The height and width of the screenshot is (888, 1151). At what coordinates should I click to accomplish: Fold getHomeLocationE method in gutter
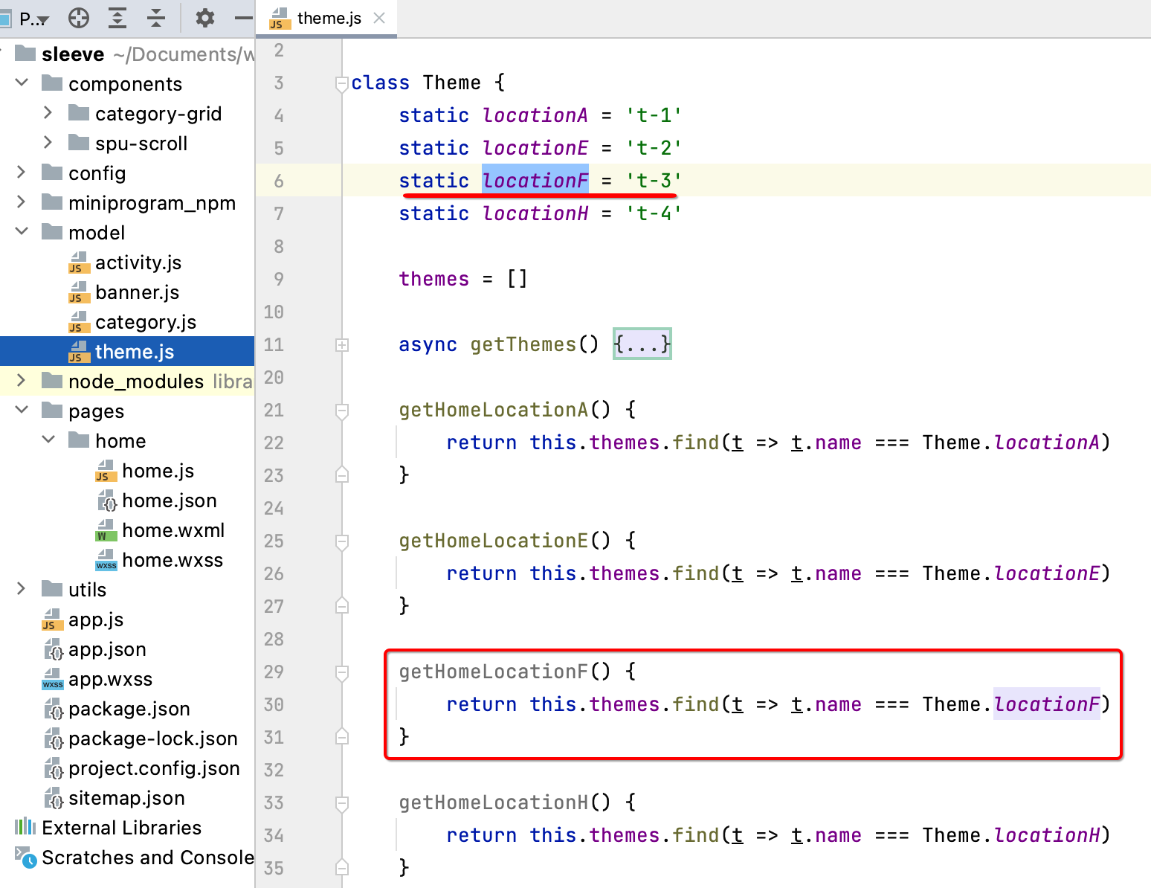pyautogui.click(x=342, y=541)
